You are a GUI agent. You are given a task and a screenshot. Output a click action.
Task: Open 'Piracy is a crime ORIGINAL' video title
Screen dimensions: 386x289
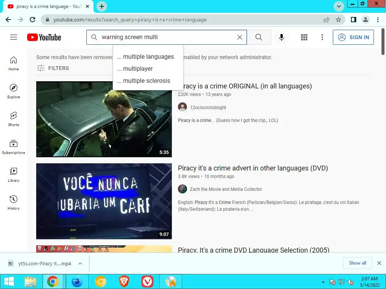tap(247, 86)
